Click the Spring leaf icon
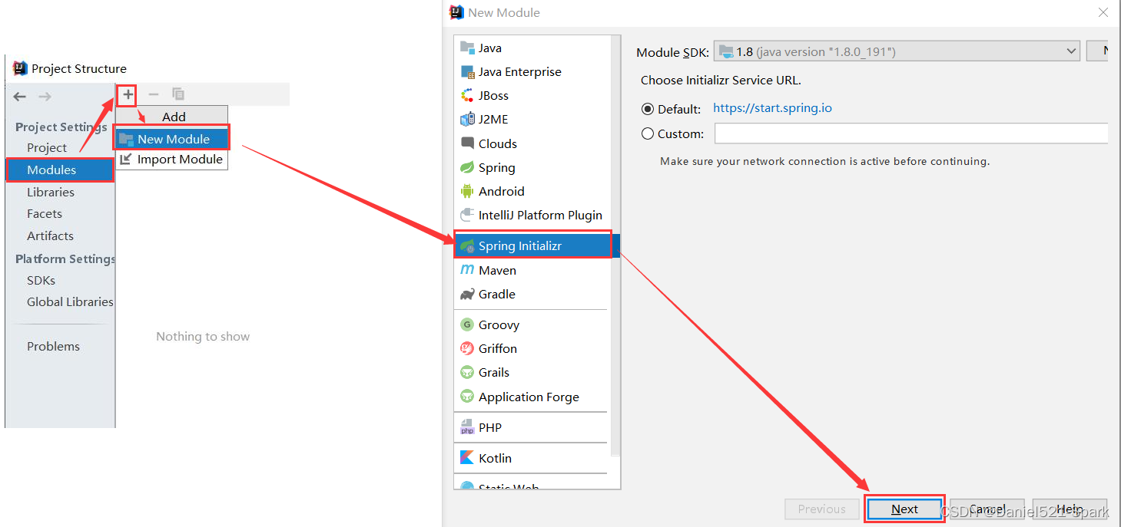This screenshot has height=527, width=1121. click(x=467, y=168)
